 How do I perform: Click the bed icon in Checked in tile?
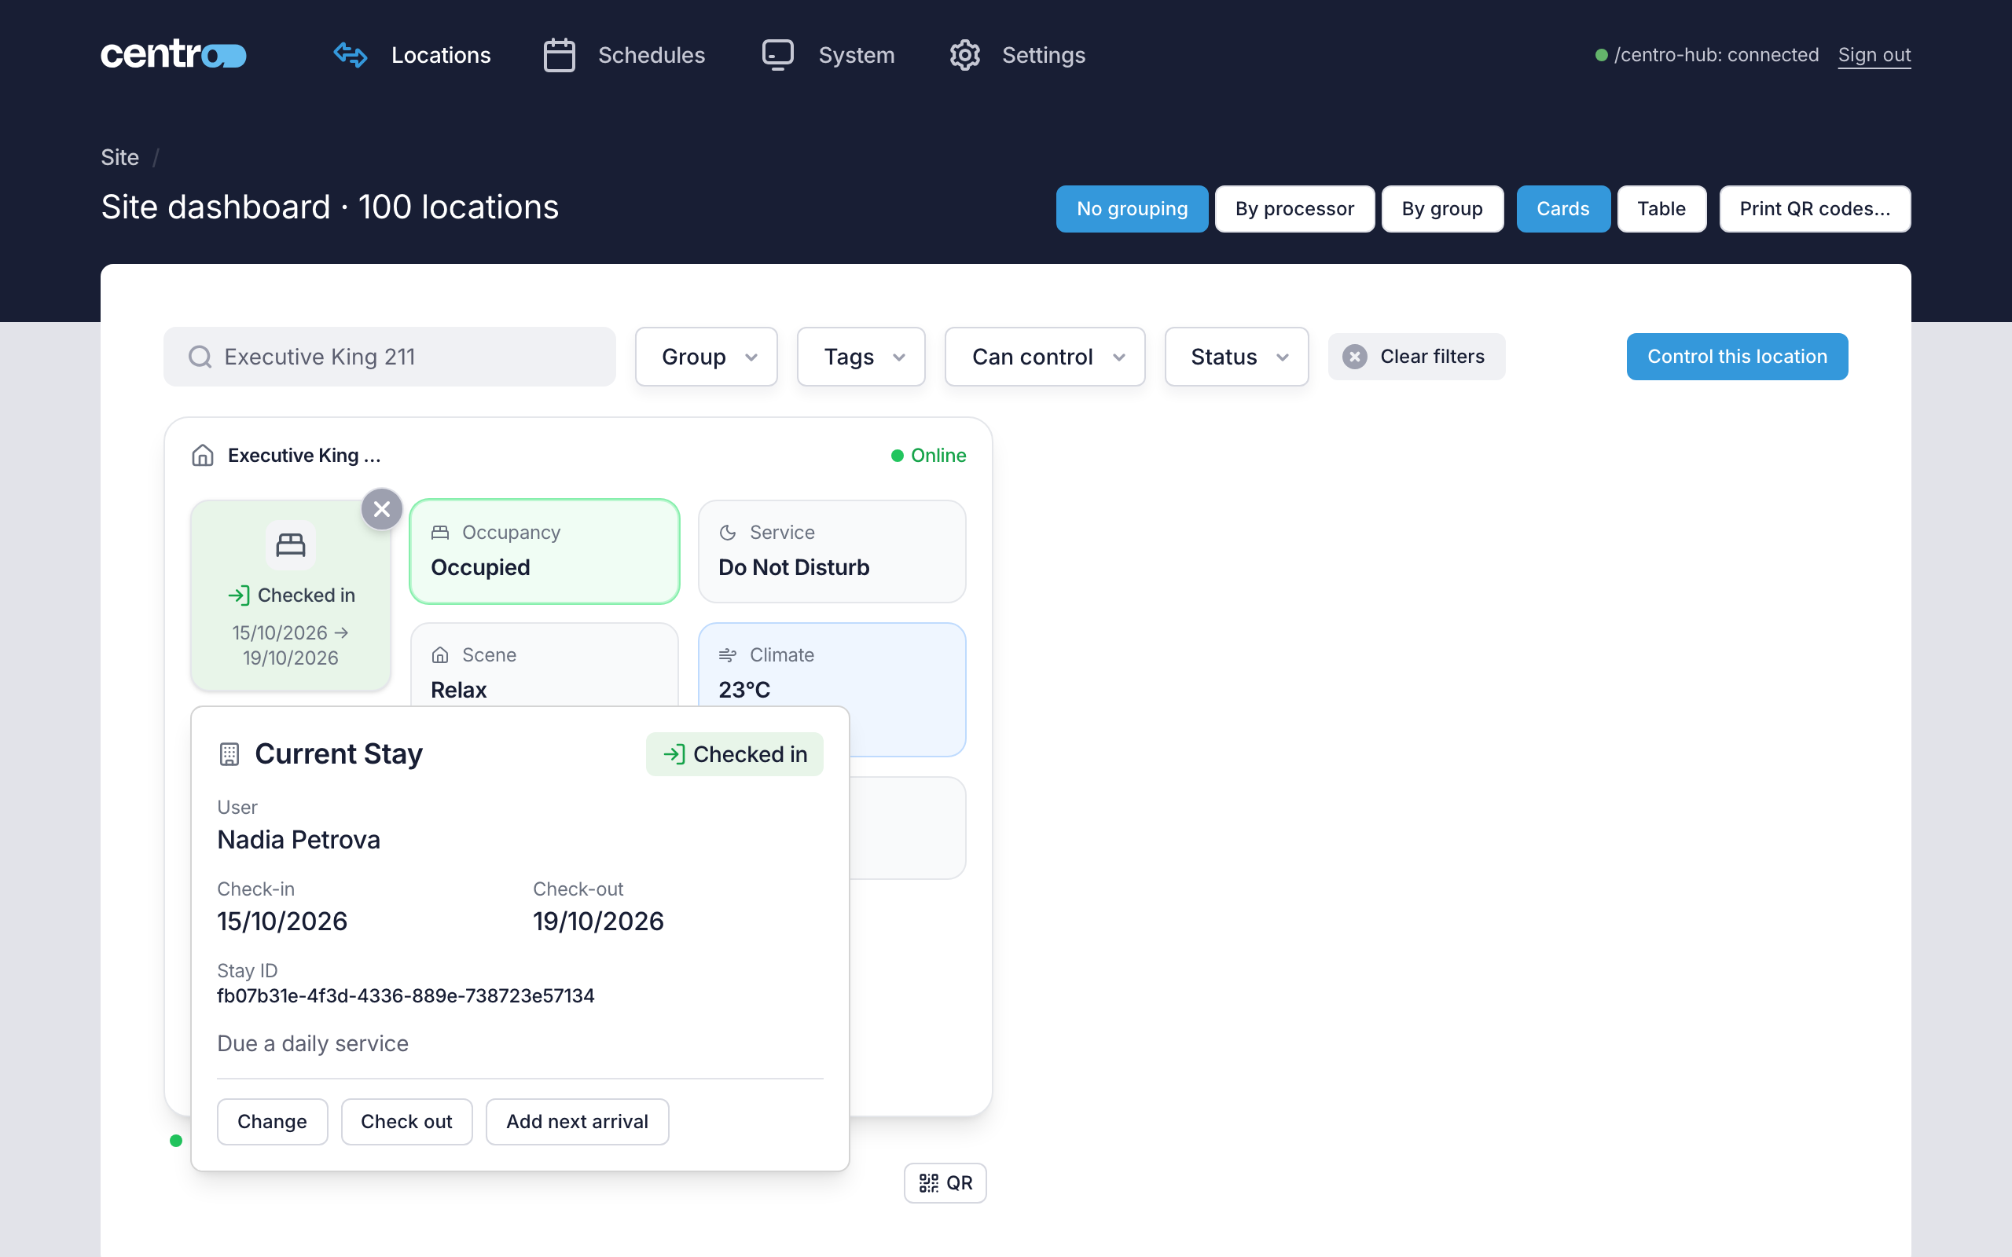[290, 545]
